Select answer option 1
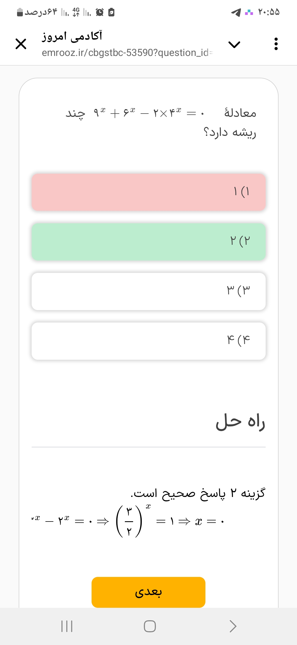 (148, 192)
